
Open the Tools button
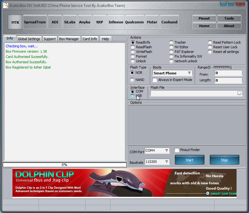point(229,18)
